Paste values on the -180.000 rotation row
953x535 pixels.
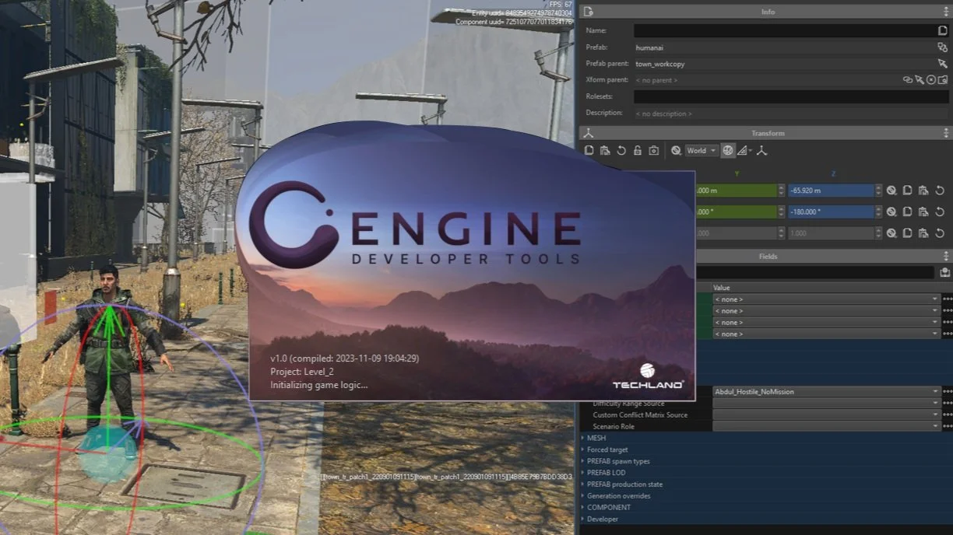(923, 212)
